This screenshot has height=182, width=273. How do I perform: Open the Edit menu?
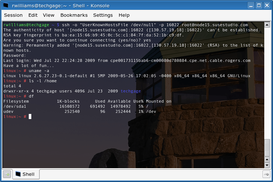(33, 15)
